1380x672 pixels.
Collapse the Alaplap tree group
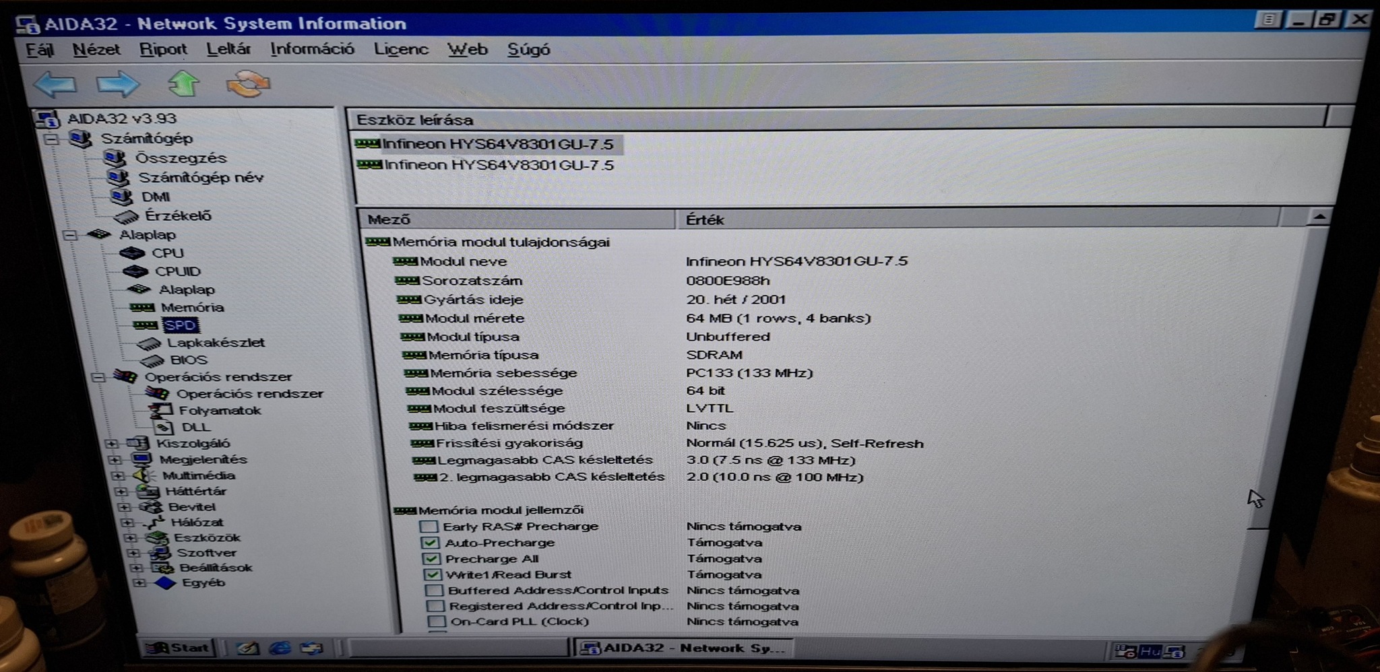coord(69,235)
